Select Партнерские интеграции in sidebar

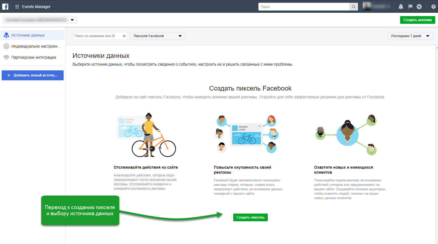click(32, 57)
